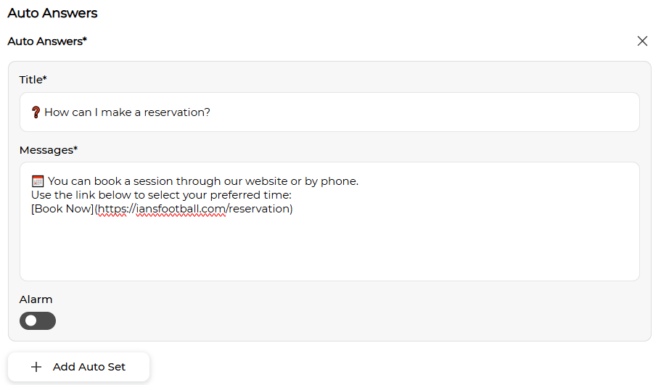This screenshot has width=661, height=385.
Task: Click the calendar emoji in the message
Action: (x=38, y=181)
